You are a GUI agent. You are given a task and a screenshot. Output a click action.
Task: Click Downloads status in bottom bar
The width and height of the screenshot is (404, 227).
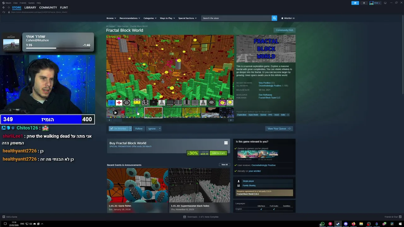[201, 217]
